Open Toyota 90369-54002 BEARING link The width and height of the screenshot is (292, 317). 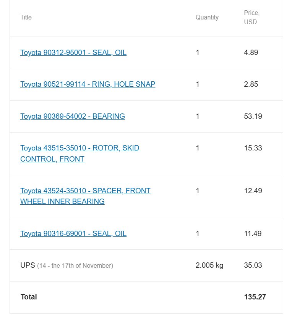73,116
